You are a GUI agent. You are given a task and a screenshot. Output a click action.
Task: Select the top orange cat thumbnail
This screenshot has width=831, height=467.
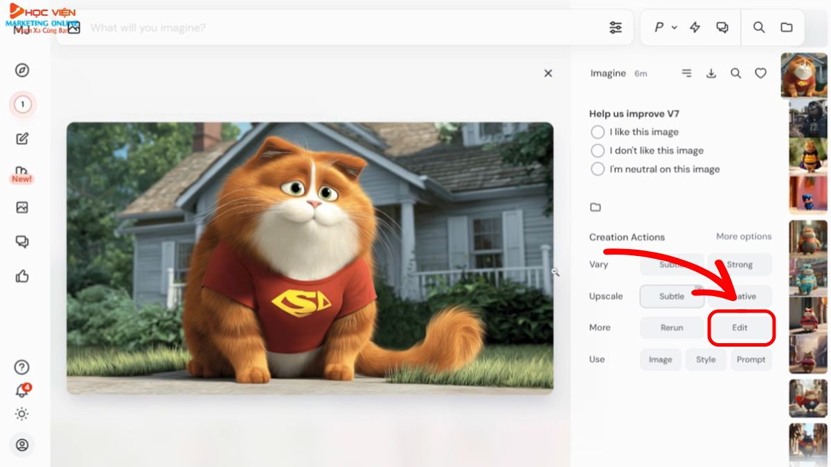(x=805, y=75)
